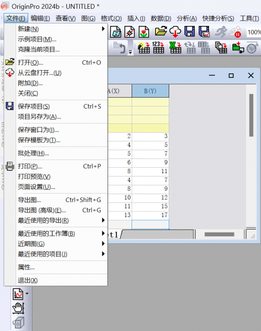Click the Open folder toolbar icon
Screen dimensions: 261x331
coord(161,31)
